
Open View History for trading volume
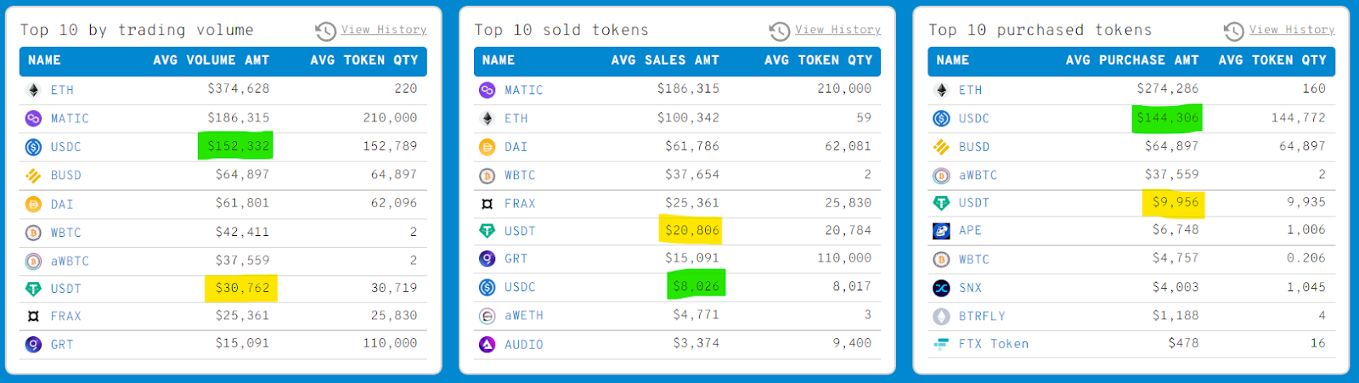coord(384,30)
